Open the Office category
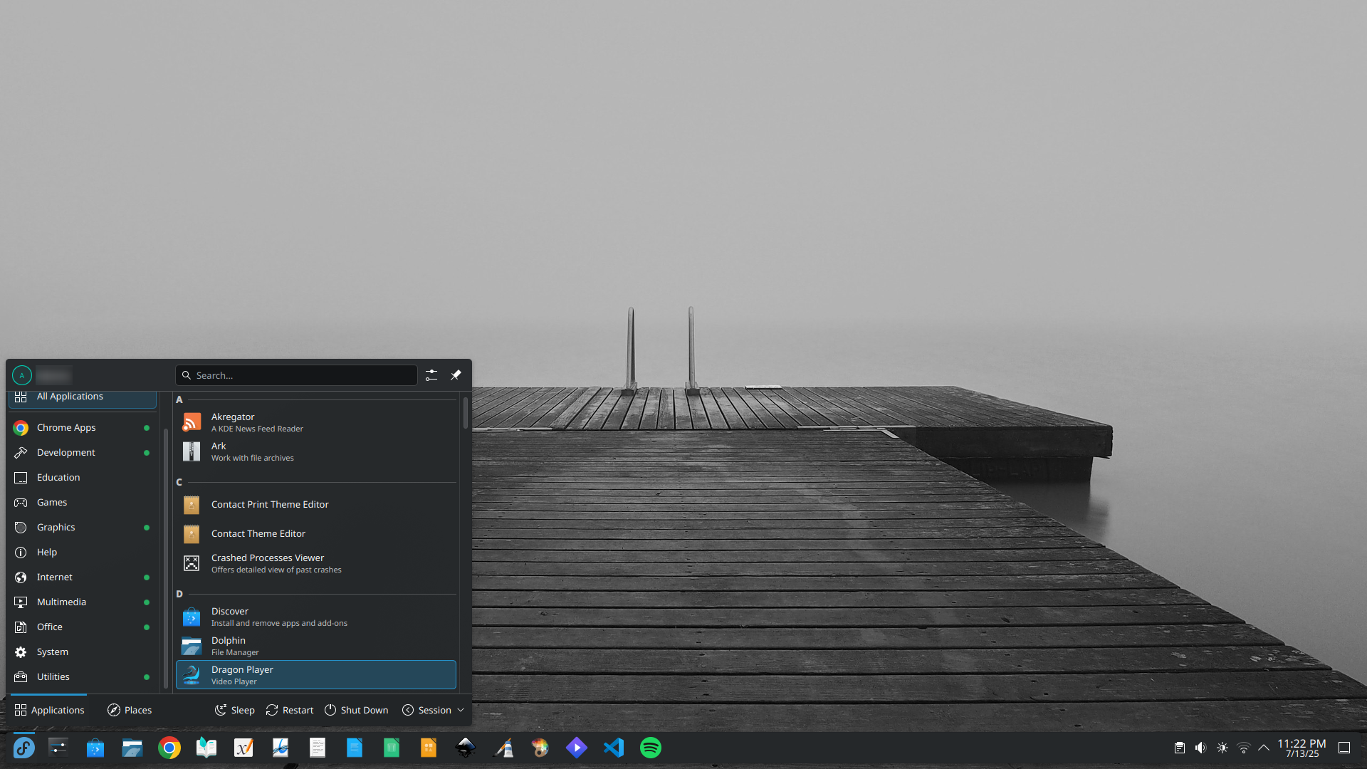 [83, 627]
